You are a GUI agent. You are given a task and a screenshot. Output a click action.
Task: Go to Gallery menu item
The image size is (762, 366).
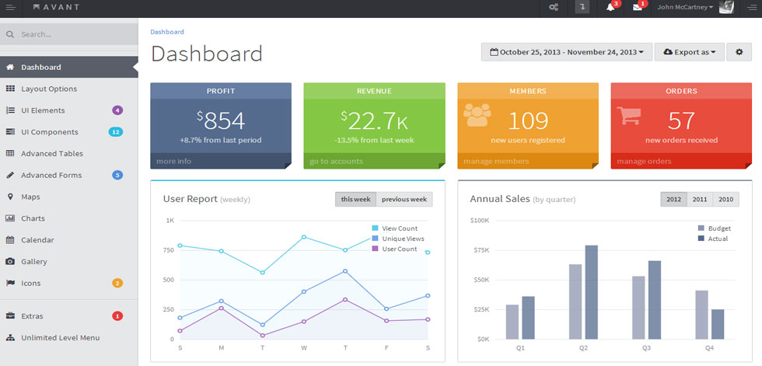tap(69, 262)
